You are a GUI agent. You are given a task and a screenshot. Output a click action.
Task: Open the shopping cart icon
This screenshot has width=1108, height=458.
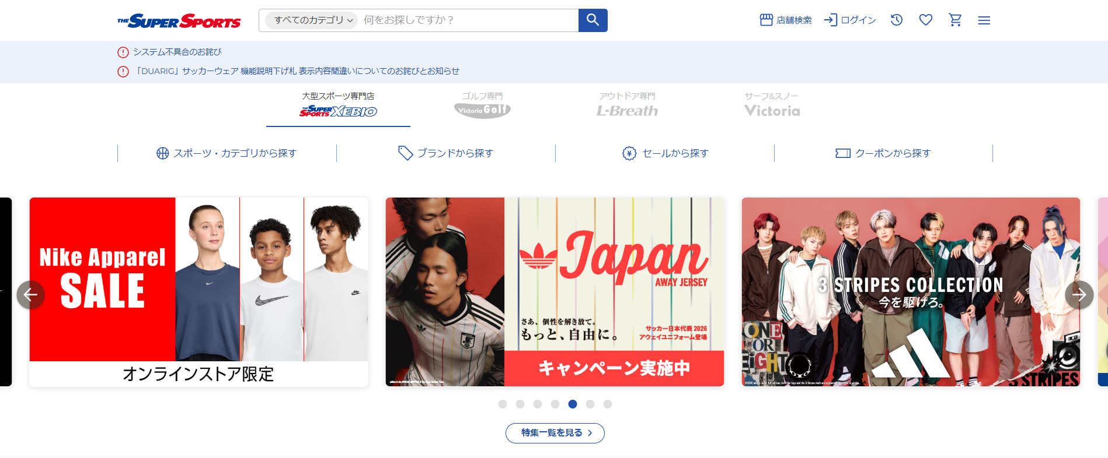[x=955, y=20]
